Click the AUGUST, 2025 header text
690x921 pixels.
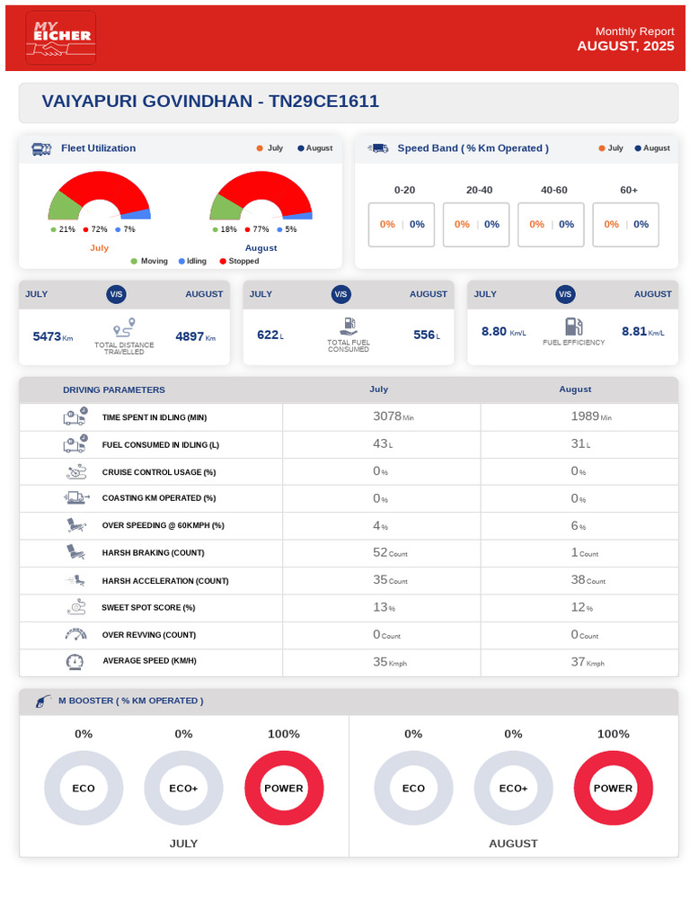pyautogui.click(x=625, y=46)
